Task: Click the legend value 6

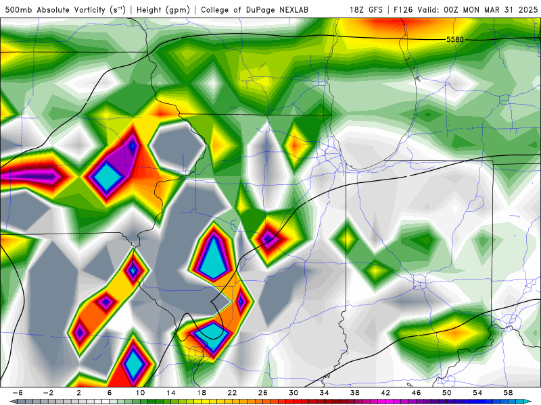Action: coord(110,393)
